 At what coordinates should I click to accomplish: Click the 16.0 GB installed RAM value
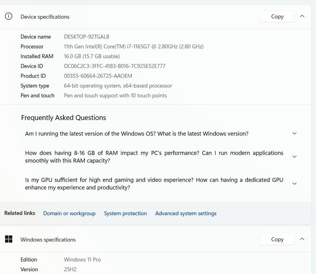tap(92, 56)
